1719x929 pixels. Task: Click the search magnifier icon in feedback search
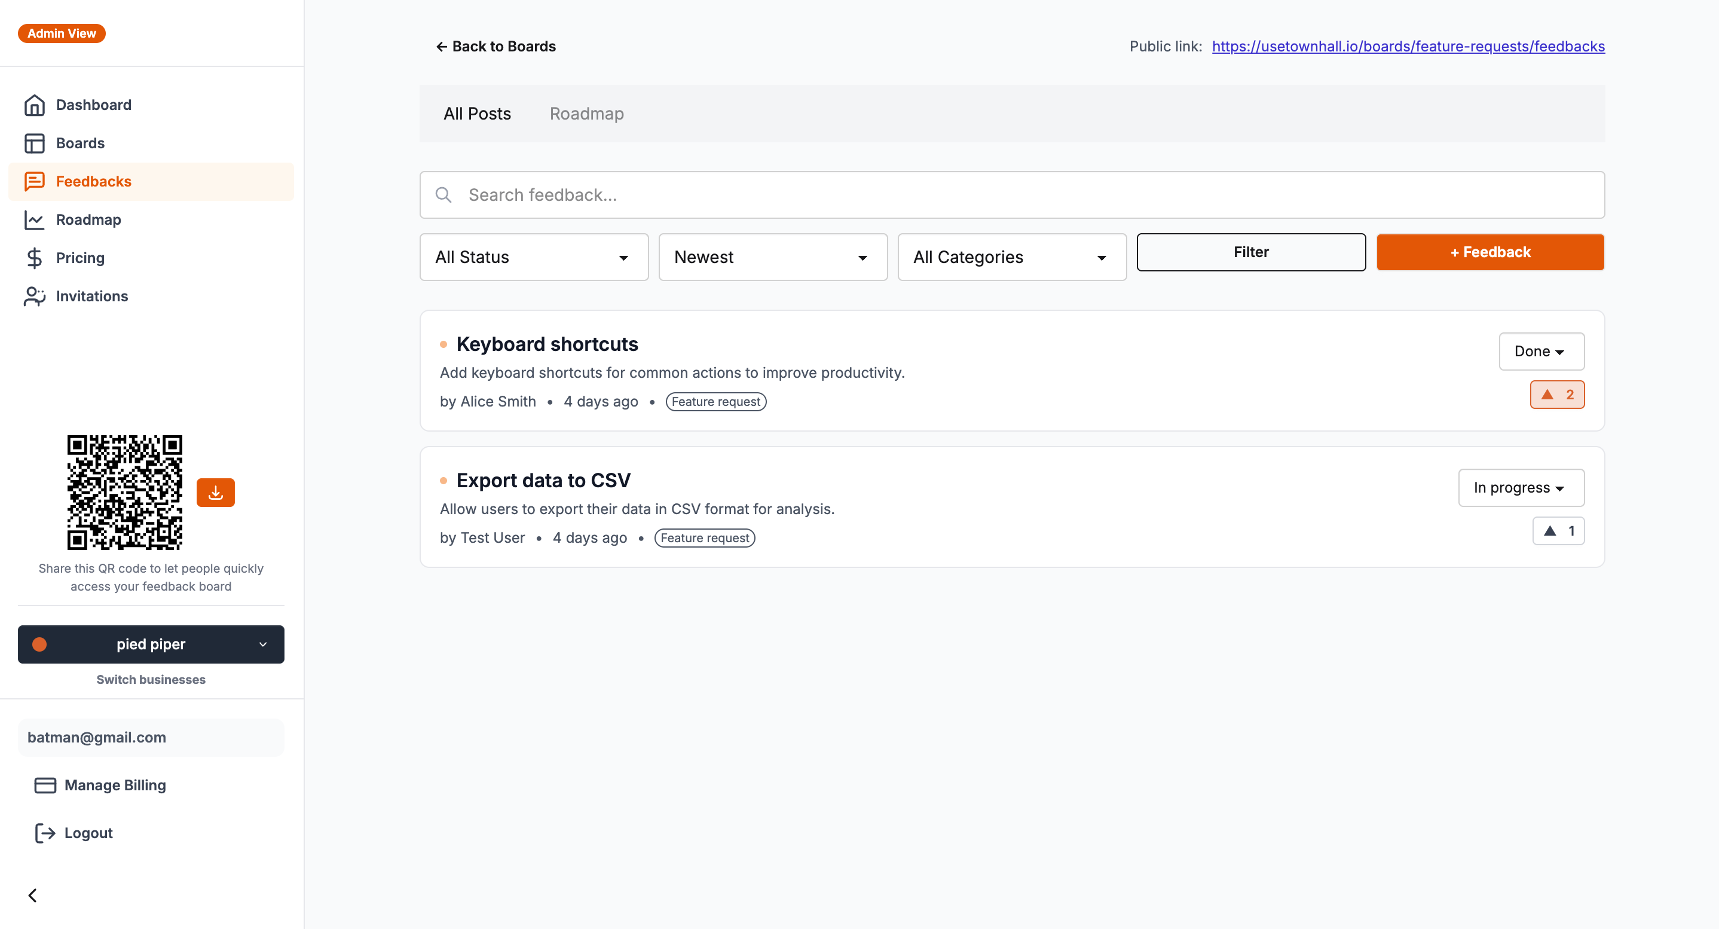coord(443,194)
